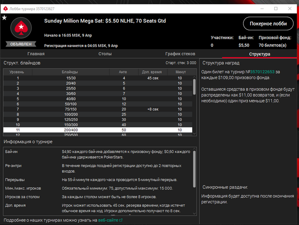
Task: Switch to the Главная tab
Action: click(36, 54)
